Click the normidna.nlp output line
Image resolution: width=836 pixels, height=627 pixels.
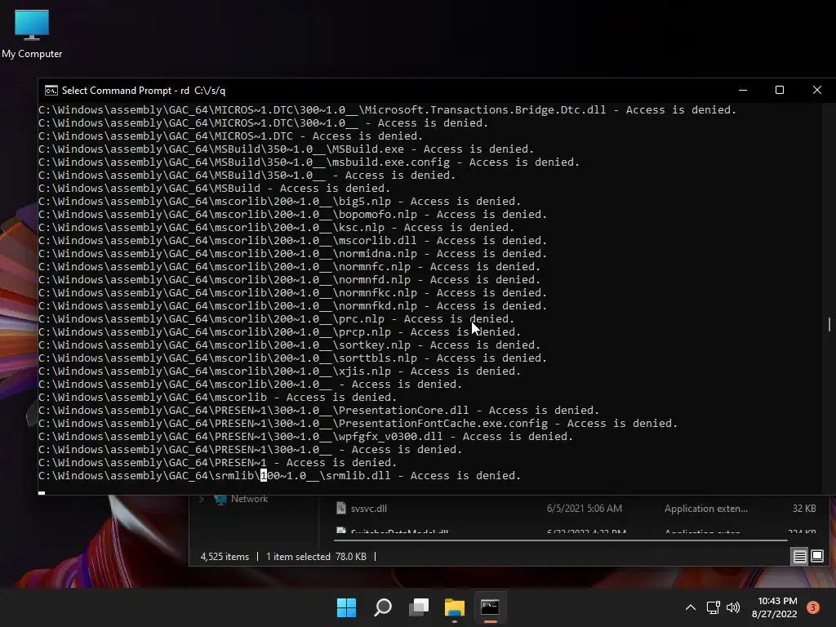pyautogui.click(x=292, y=254)
